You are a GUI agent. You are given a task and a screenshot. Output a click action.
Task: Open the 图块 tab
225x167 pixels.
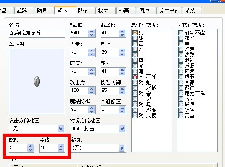[146, 11]
